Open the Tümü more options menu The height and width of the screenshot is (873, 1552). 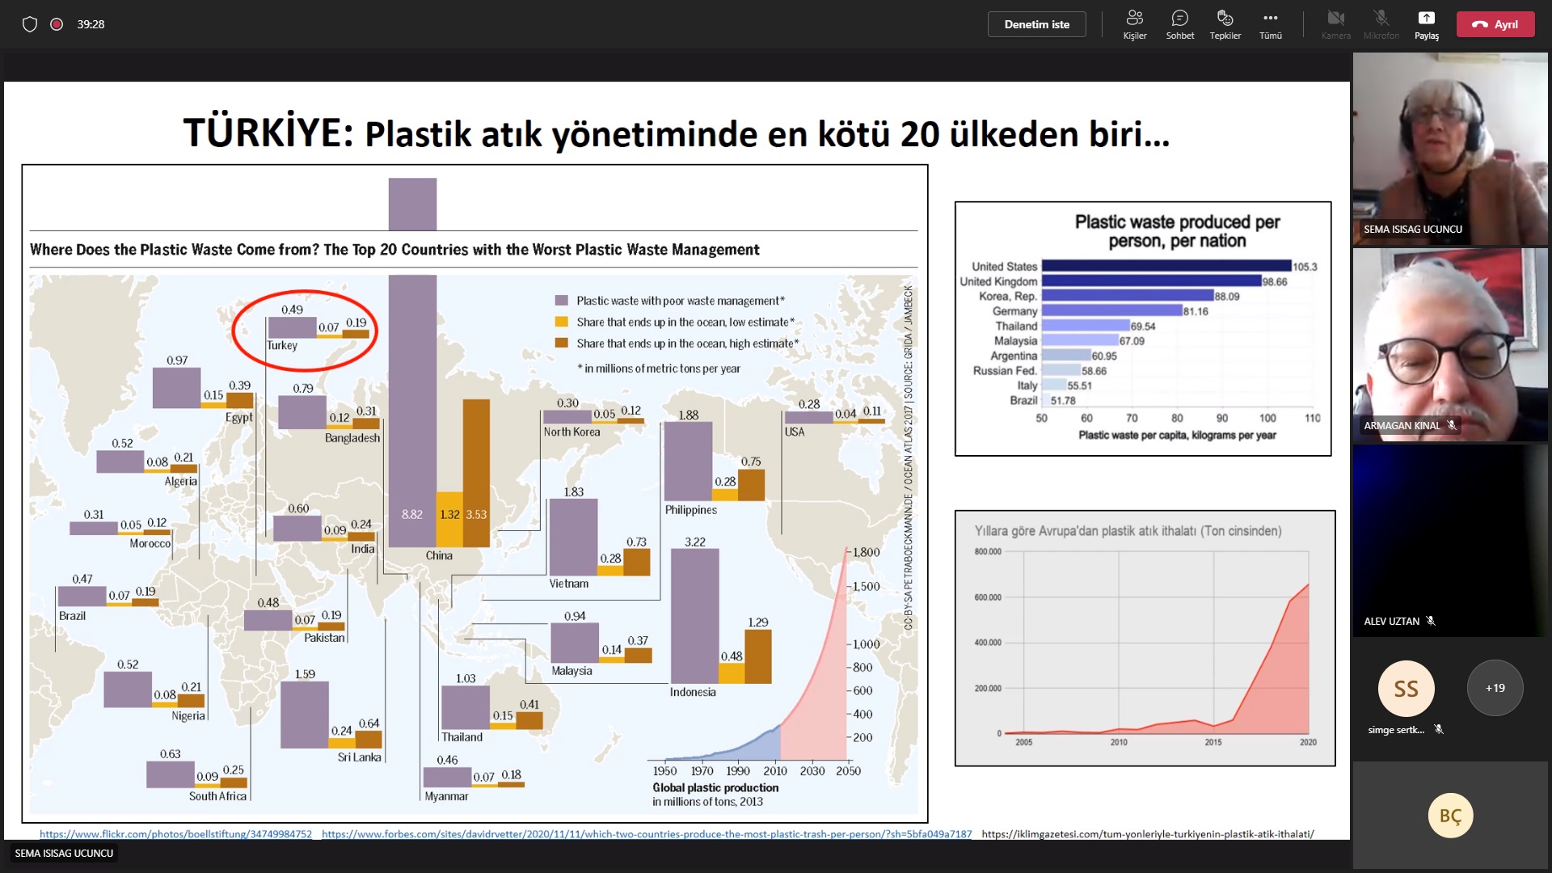click(1270, 24)
